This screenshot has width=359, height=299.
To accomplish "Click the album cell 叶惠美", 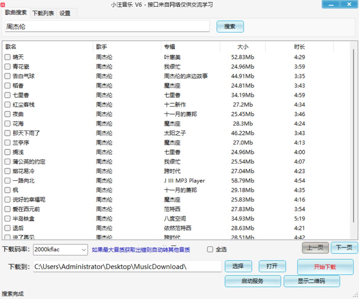I will point(172,57).
